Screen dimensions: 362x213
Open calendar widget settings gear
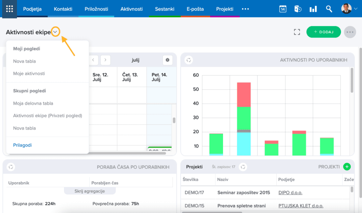(x=168, y=60)
